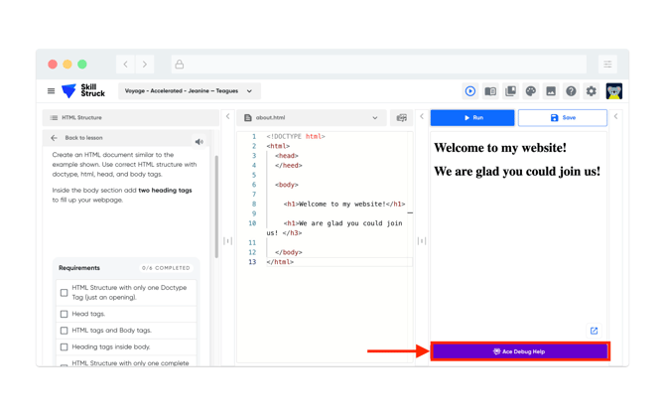
Task: Check the Doctype Tag requirement checkbox
Action: [x=65, y=293]
